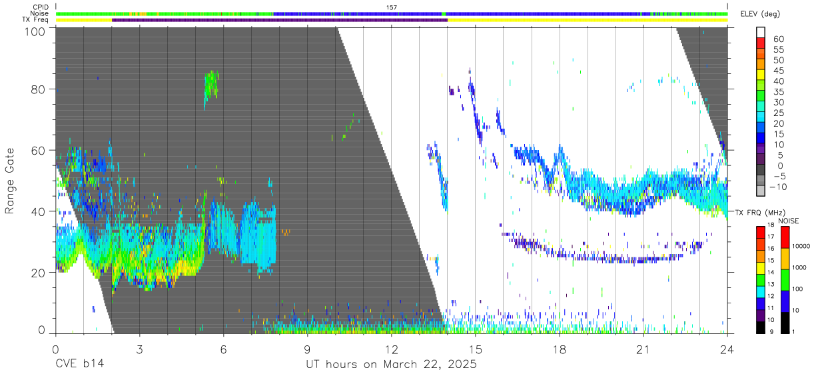Click the 20 tick on Range Gate axis
The image size is (818, 378).
point(37,273)
